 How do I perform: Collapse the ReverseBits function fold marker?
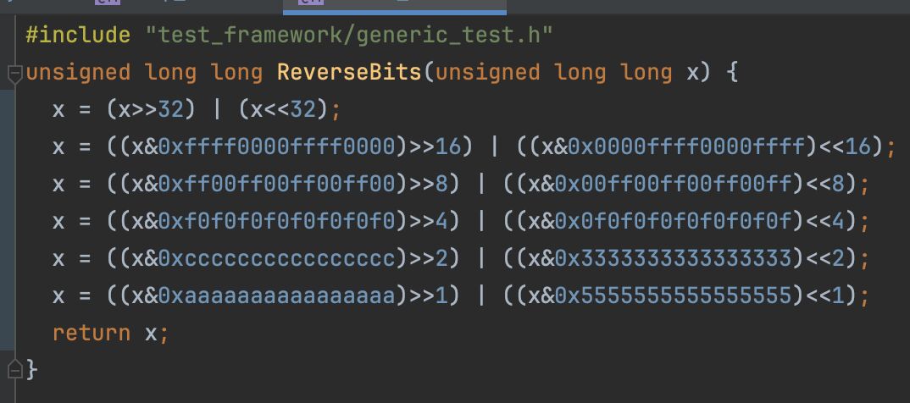pyautogui.click(x=15, y=75)
